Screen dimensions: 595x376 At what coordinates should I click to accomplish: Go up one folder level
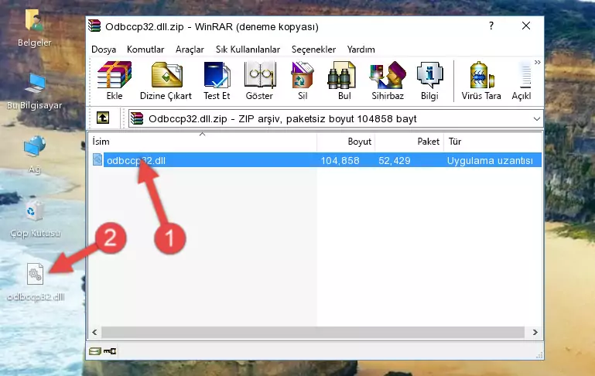(103, 118)
